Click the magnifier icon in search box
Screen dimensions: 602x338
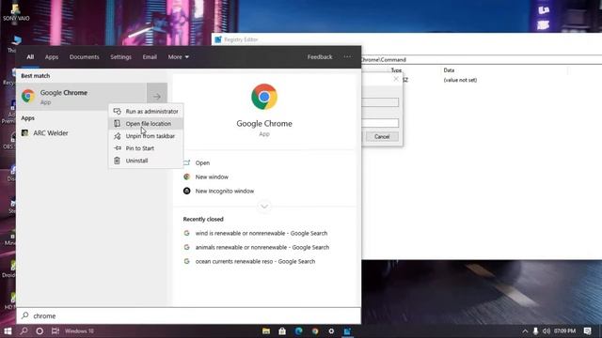click(25, 315)
